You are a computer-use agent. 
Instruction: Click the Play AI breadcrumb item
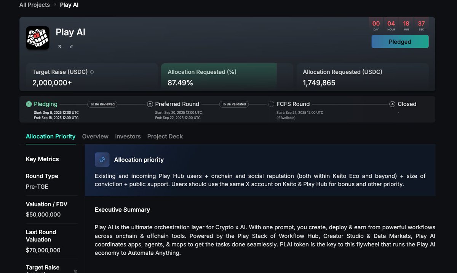(x=69, y=5)
